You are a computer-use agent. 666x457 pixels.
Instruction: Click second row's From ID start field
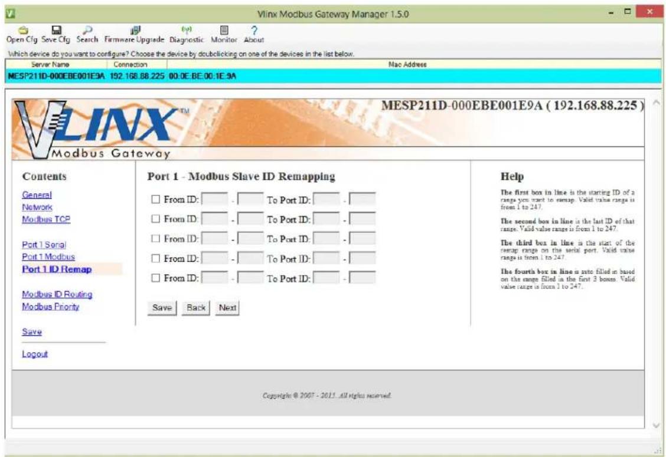pos(214,219)
